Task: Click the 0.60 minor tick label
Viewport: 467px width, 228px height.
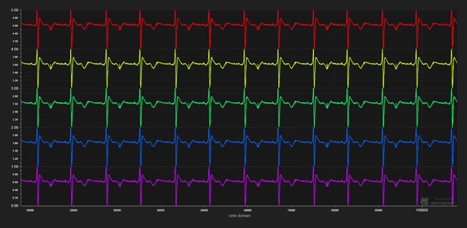Action: point(16,182)
